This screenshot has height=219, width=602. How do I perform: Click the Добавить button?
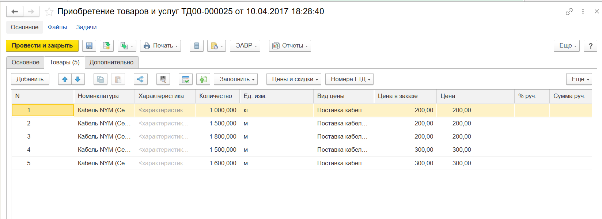click(x=30, y=79)
